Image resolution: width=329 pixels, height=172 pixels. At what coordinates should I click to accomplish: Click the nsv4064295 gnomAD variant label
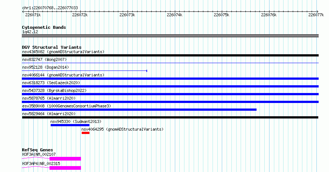pos(122,129)
